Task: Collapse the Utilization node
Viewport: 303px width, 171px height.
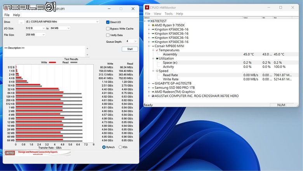Action: click(153, 59)
